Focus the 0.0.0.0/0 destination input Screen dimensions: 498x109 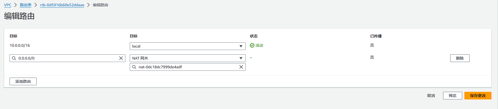(x=67, y=58)
